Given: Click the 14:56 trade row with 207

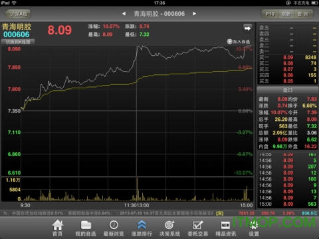Looking at the screenshot, I should [x=288, y=167].
